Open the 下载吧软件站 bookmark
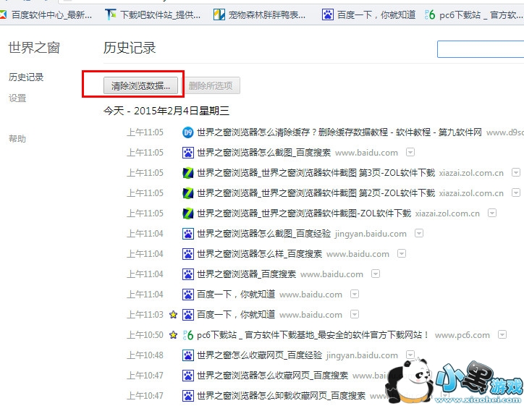 click(153, 14)
